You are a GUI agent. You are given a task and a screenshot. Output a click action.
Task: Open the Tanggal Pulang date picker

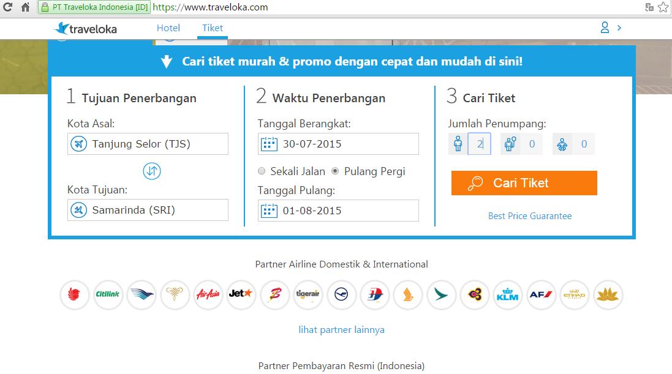(338, 211)
